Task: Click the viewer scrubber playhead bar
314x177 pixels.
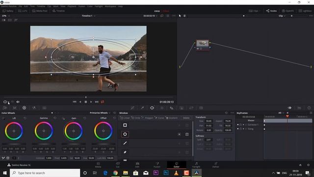Action: [86, 97]
